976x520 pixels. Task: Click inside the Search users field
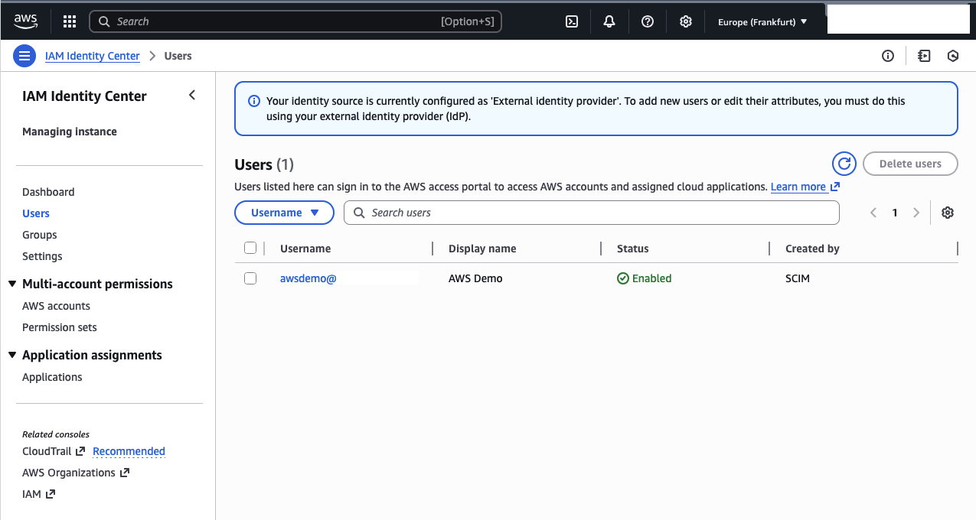[591, 212]
